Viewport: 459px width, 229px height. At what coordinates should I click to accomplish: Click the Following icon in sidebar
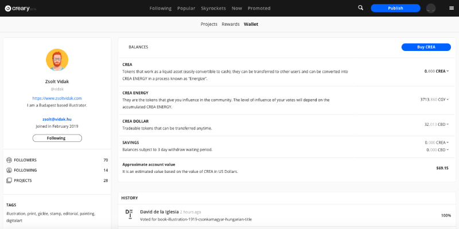pyautogui.click(x=9, y=170)
